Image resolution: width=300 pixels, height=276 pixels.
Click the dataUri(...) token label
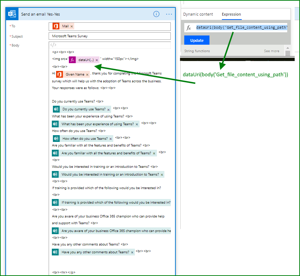point(86,60)
